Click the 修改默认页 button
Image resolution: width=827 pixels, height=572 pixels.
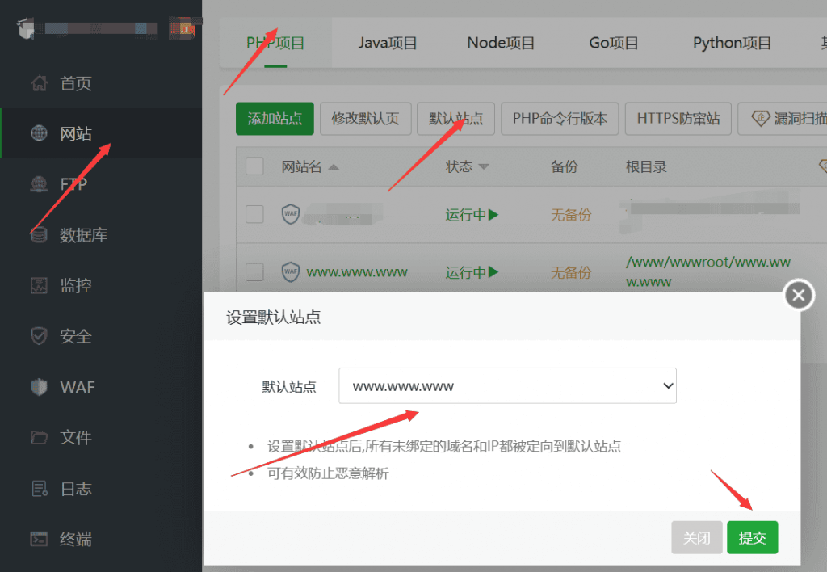(x=366, y=119)
